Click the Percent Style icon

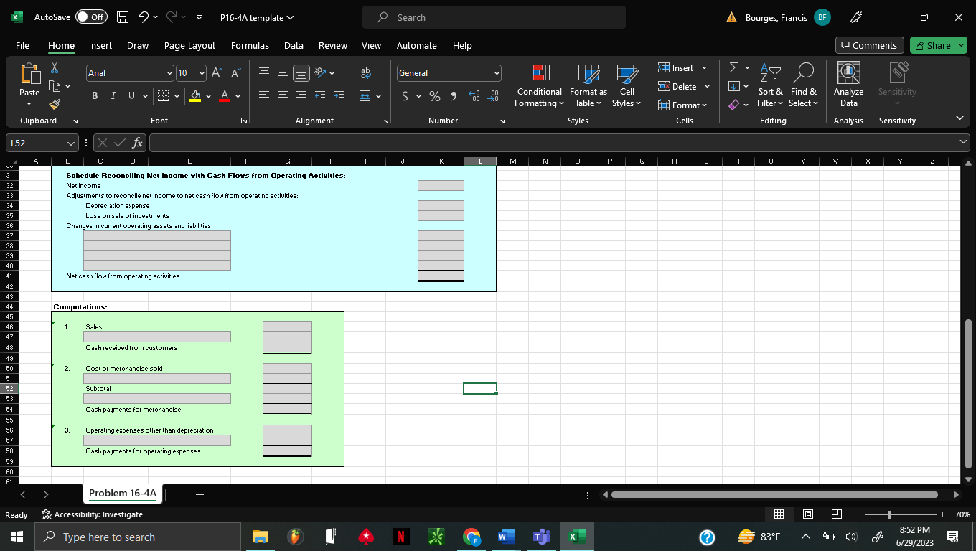coord(435,96)
